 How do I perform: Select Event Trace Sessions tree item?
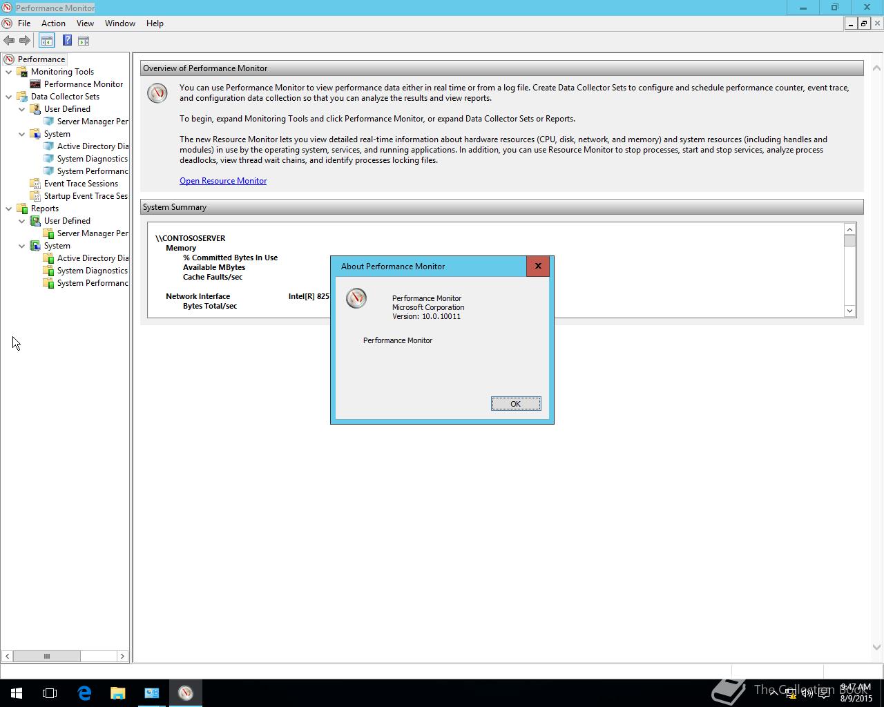point(81,184)
